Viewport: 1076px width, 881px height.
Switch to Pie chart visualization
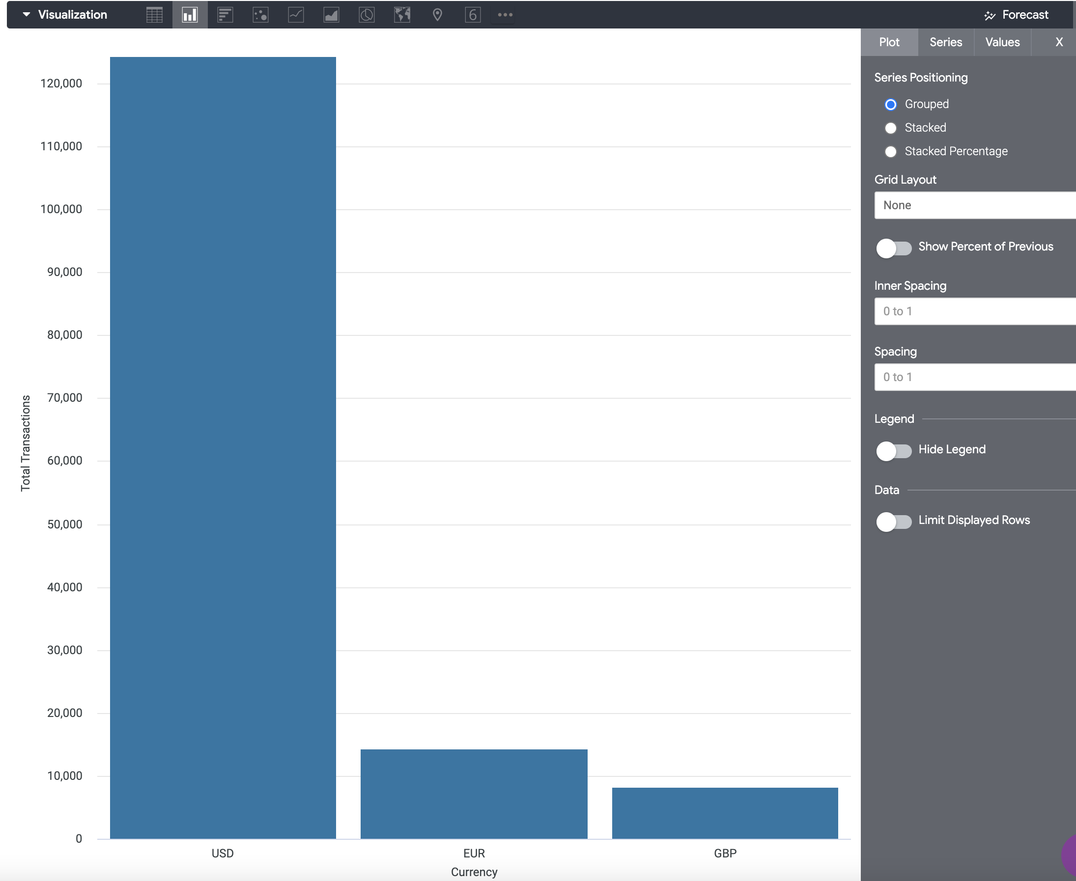tap(367, 15)
